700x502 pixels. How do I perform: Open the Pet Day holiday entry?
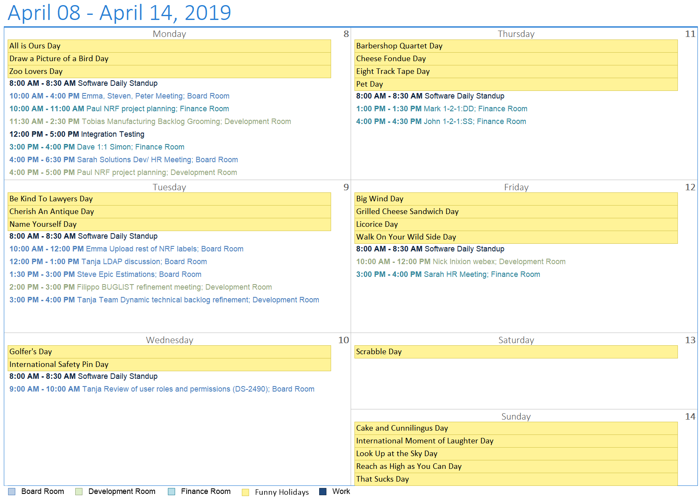click(369, 84)
